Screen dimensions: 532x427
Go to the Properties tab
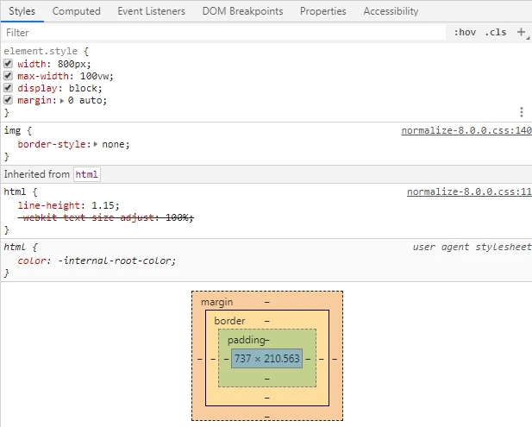point(322,11)
